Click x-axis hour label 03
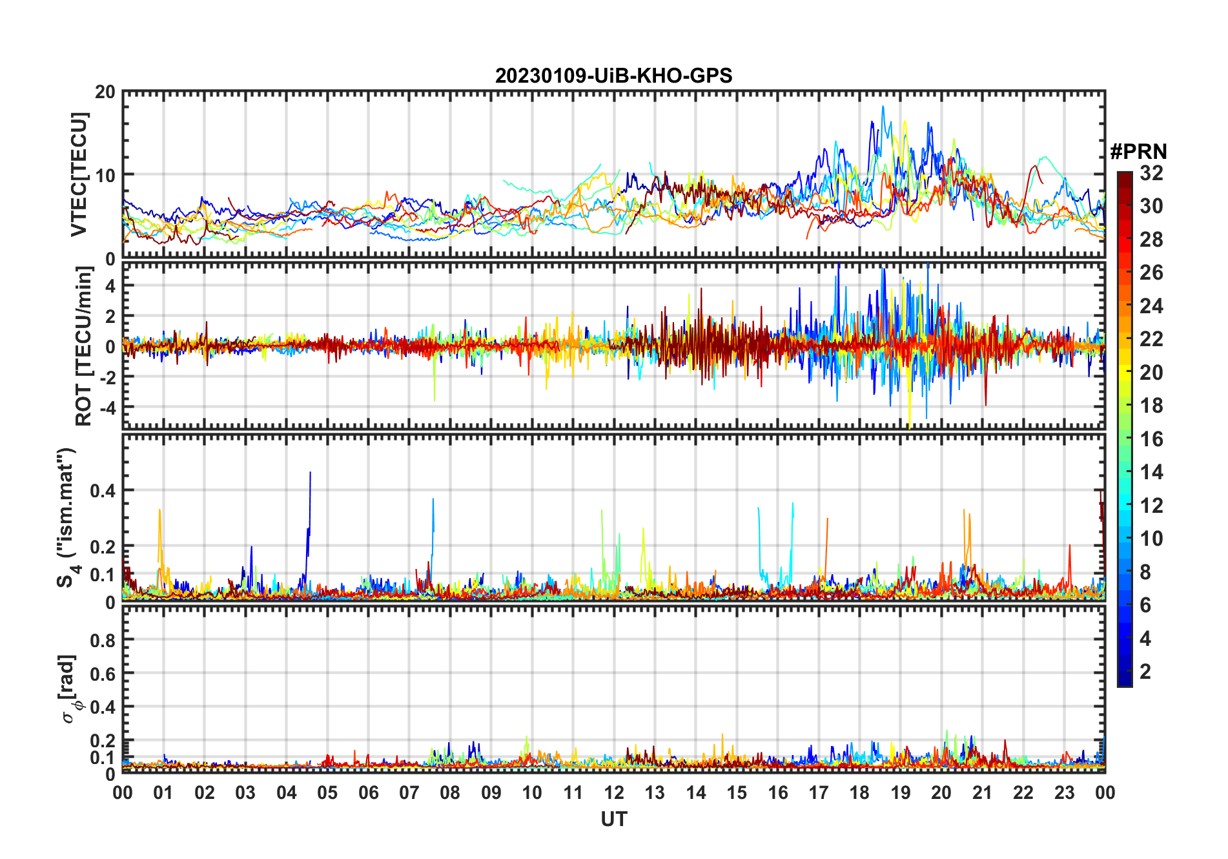The width and height of the screenshot is (1228, 859). pos(245,792)
